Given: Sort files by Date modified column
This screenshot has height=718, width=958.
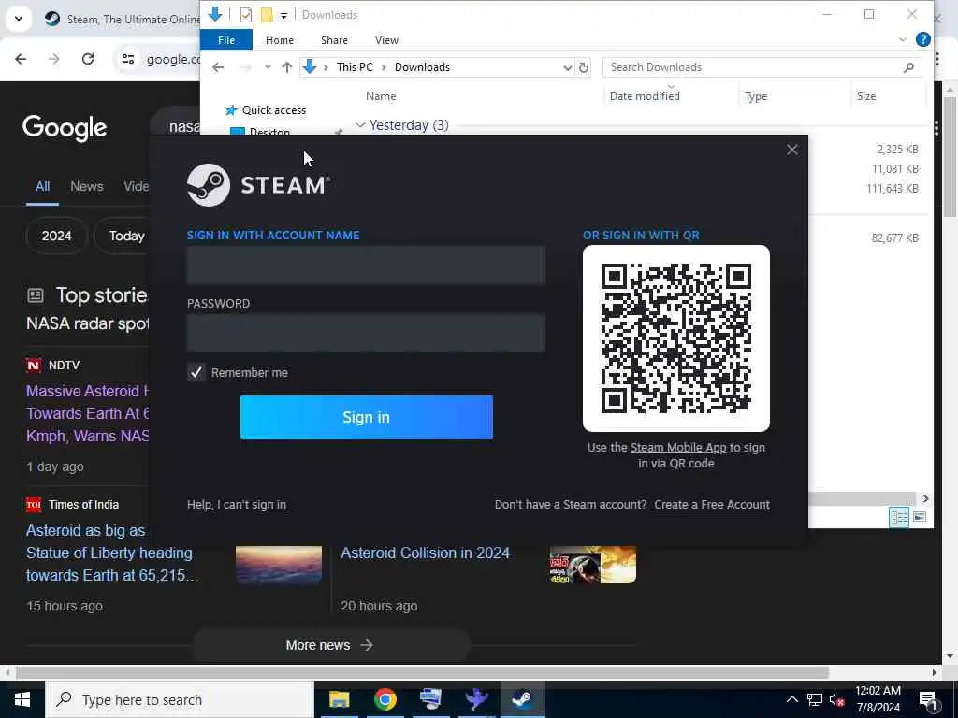Looking at the screenshot, I should pyautogui.click(x=645, y=96).
